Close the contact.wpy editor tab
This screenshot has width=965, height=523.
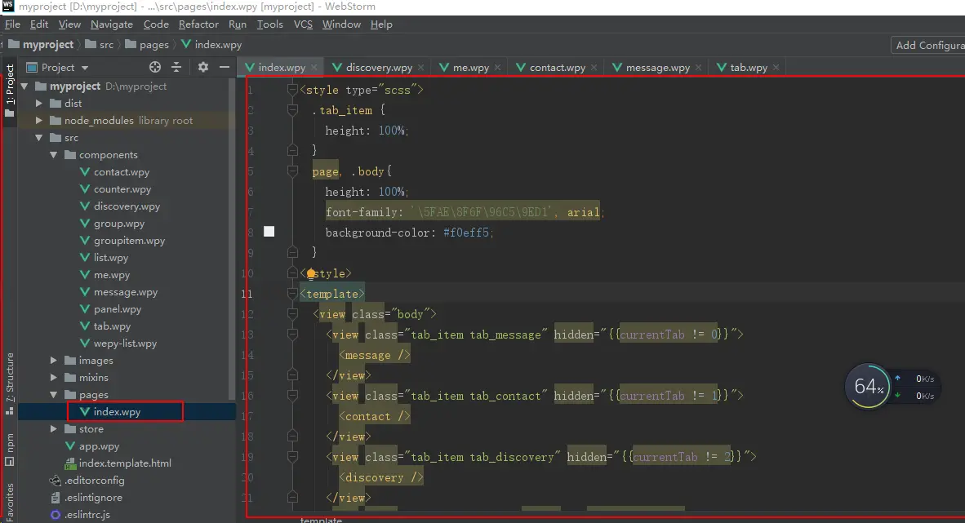[x=594, y=67]
